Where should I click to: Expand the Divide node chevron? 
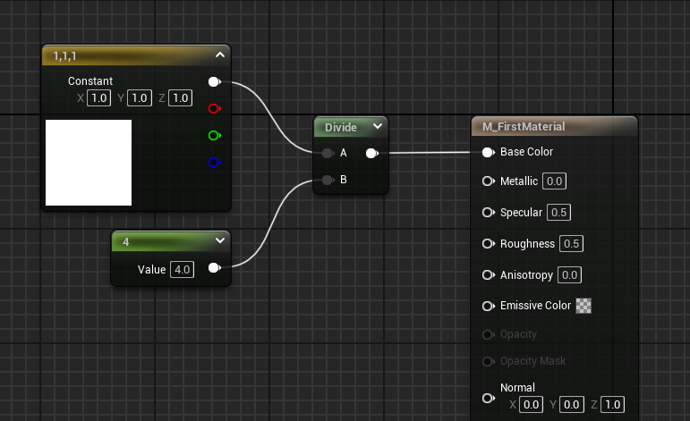[378, 126]
